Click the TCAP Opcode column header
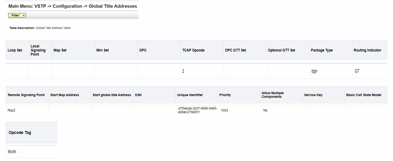This screenshot has width=393, height=161. click(x=193, y=50)
